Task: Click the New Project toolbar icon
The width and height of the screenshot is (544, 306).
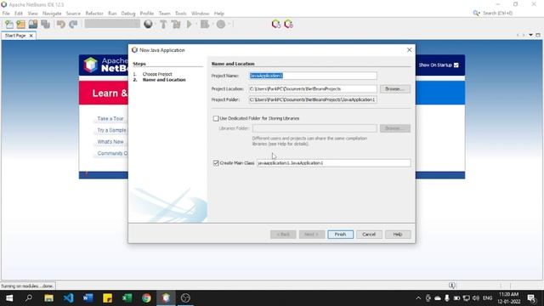Action: 20,25
